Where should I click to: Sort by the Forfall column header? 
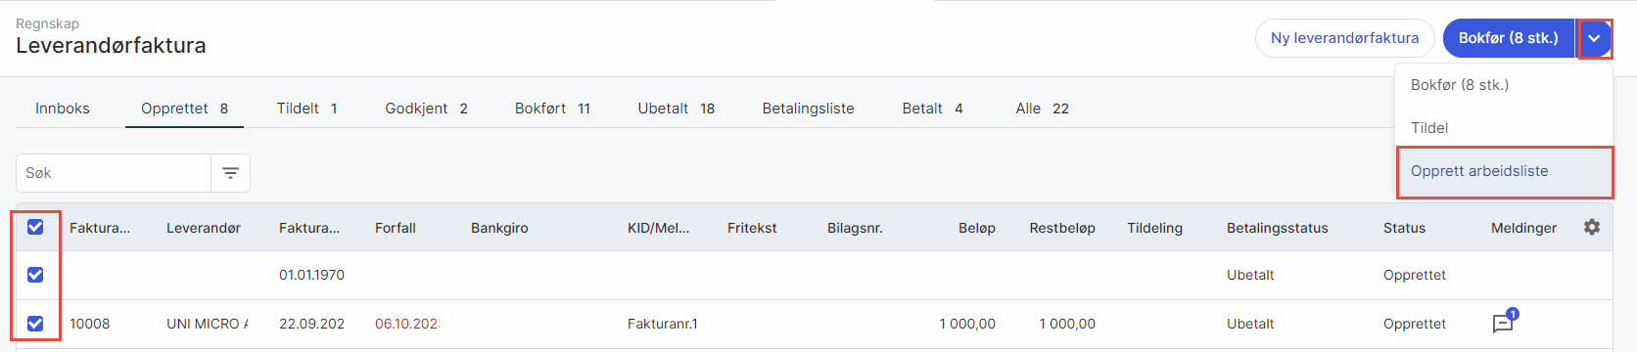396,228
